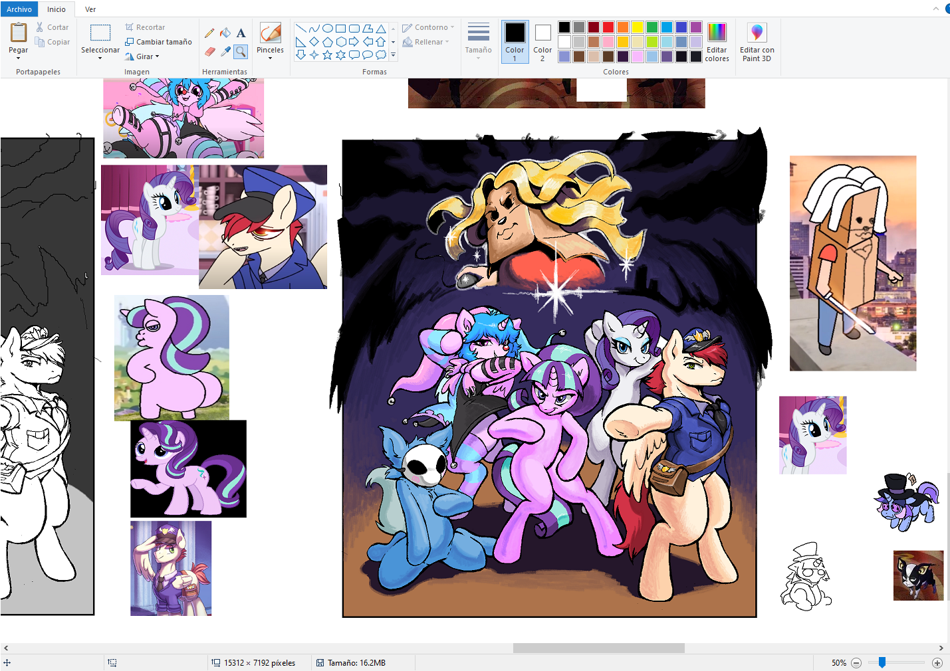Click the zoom in plus button

point(937,663)
